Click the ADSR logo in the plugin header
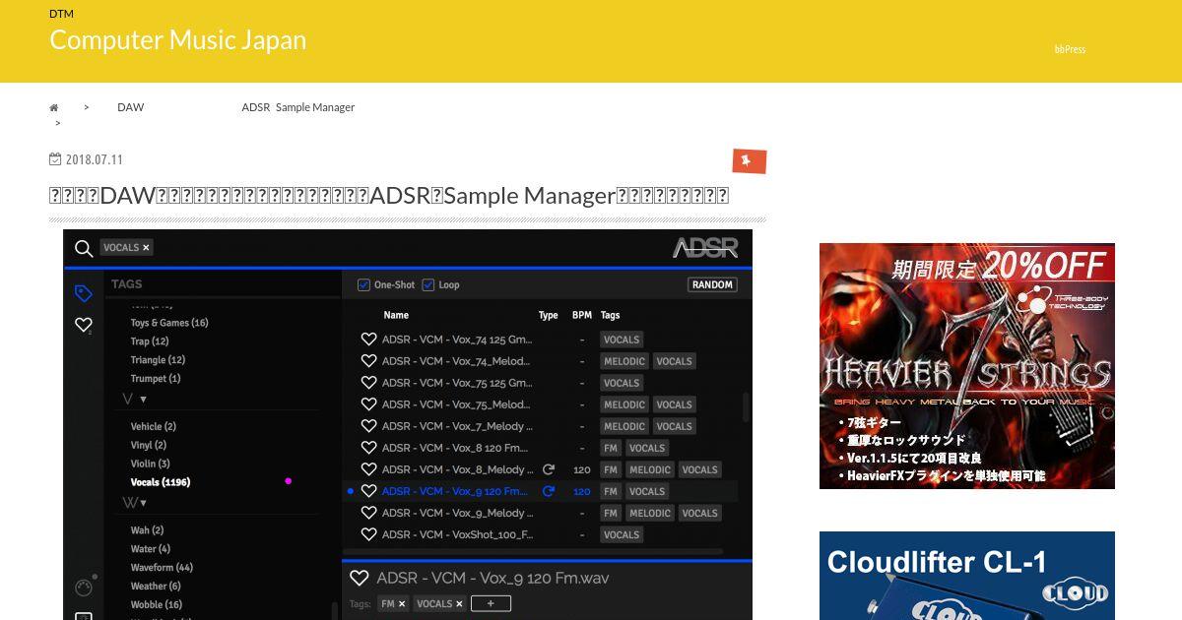The width and height of the screenshot is (1182, 620). [x=705, y=247]
